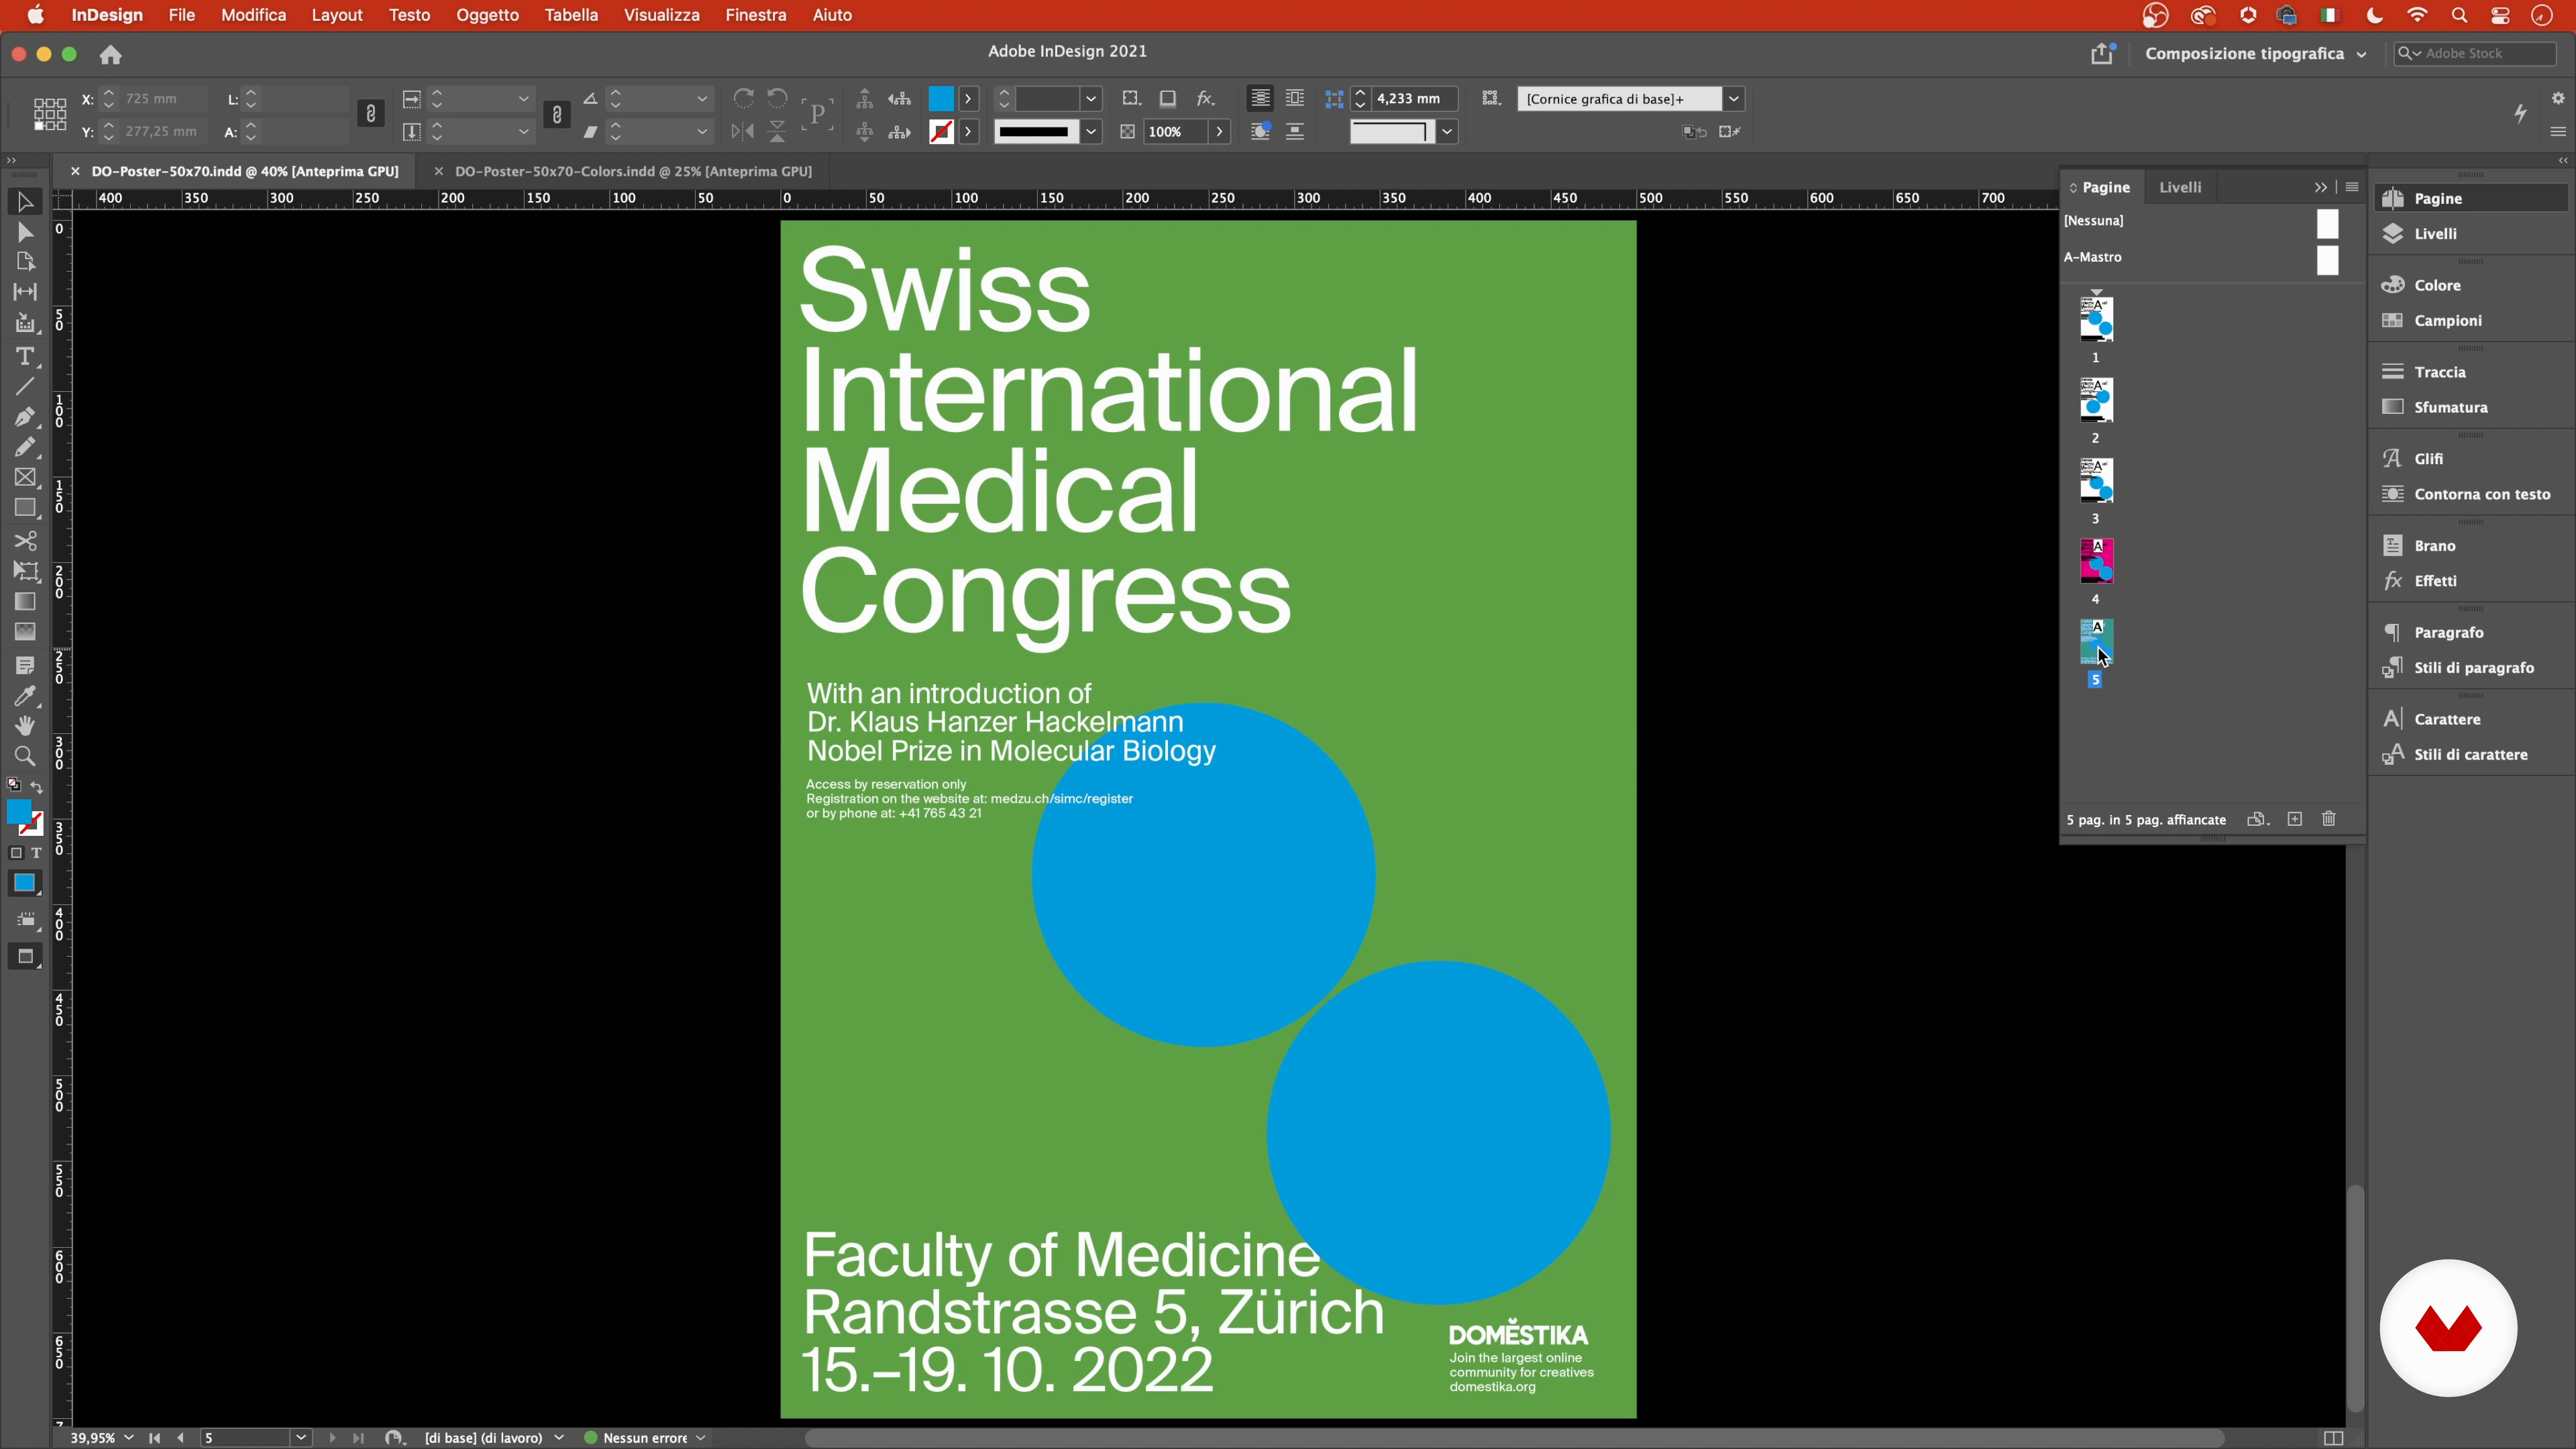
Task: Open the Stili di paragrafo panel
Action: tap(2473, 668)
